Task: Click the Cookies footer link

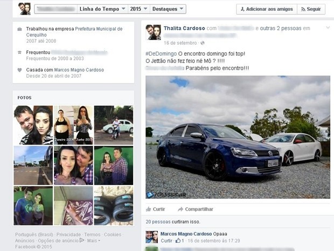Action: tap(113, 235)
